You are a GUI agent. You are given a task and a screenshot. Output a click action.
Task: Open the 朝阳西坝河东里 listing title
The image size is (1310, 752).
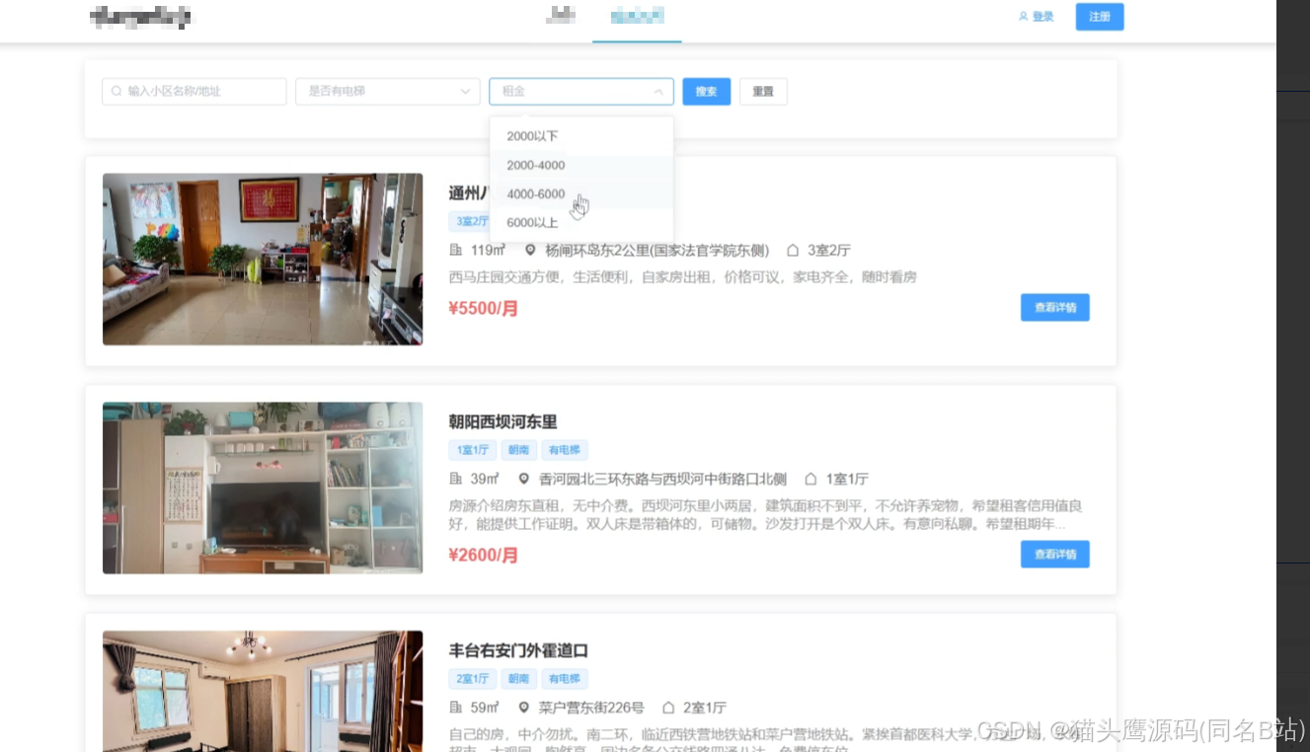(x=503, y=422)
